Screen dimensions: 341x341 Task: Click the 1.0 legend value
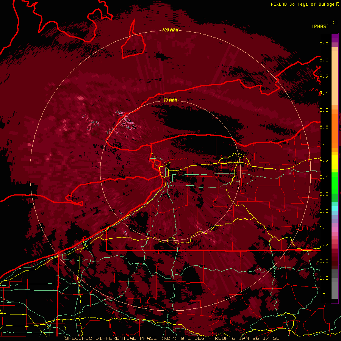(x=324, y=227)
